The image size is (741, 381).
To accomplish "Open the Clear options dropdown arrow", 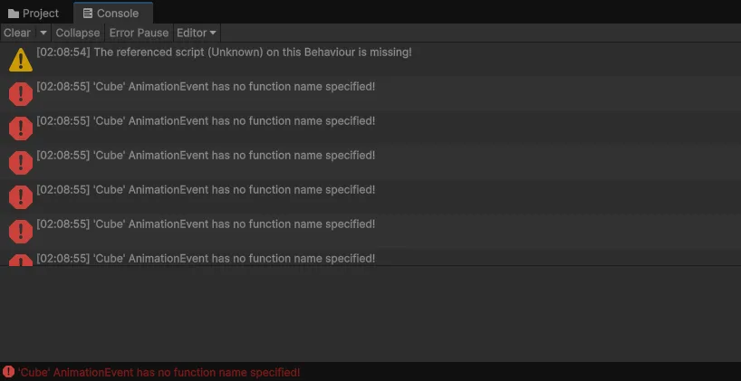I will pyautogui.click(x=43, y=33).
